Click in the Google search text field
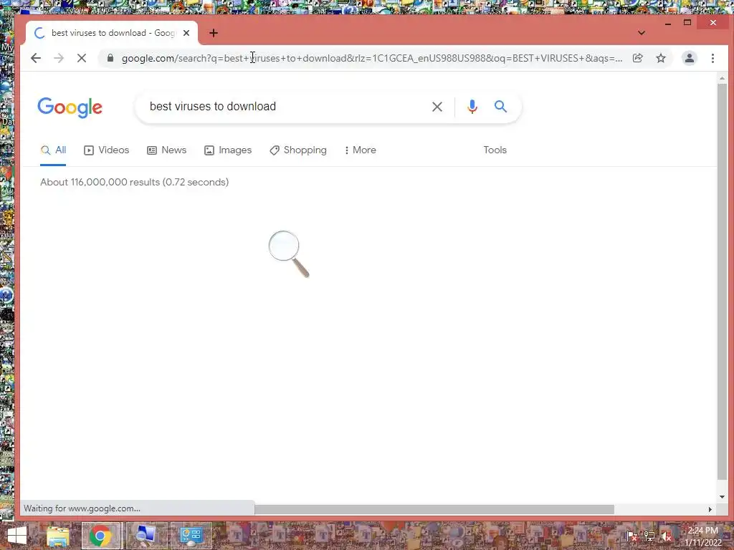The height and width of the screenshot is (550, 734). click(x=285, y=107)
